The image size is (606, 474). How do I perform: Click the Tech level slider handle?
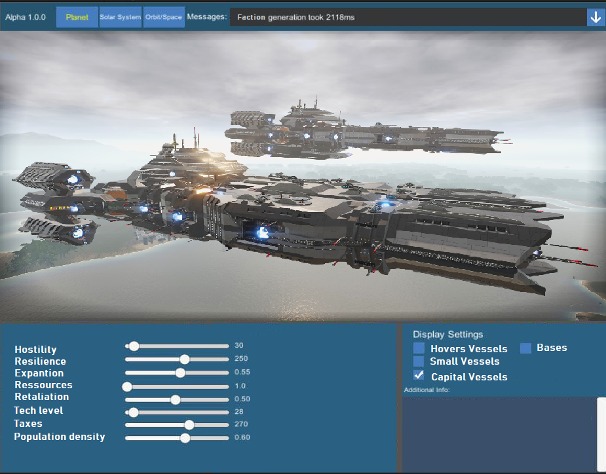(x=134, y=412)
